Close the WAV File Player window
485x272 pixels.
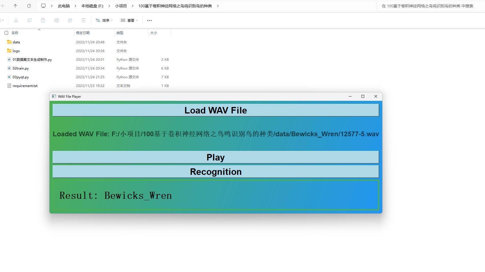point(376,96)
